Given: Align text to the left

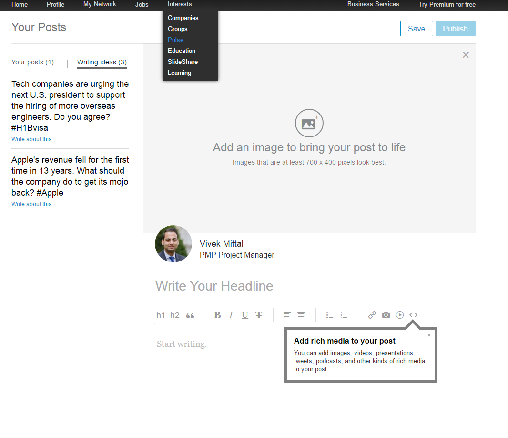Looking at the screenshot, I should [x=287, y=315].
